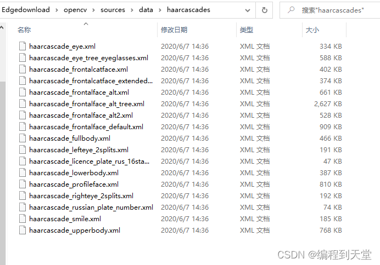
Task: Click the file icon of haarcascade_lefteye_2splits.xml
Action: point(23,150)
